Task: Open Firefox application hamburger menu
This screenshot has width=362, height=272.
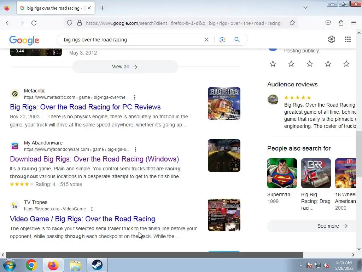Action: click(354, 23)
